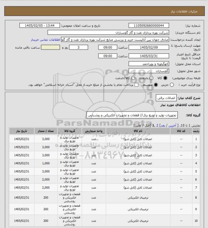Open page 2 of the items list
Viewport: 208px width, 228px height.
(157, 125)
